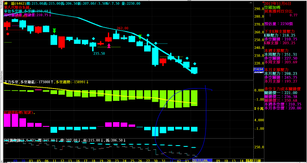Viewport: 307px width, 163px height.
Task: Click date 12 on the time axis
Action: (62, 160)
